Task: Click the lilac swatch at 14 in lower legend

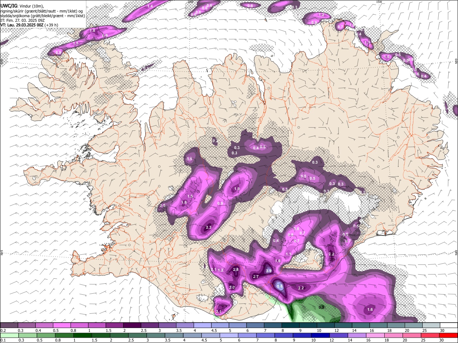Action: [x=356, y=335]
